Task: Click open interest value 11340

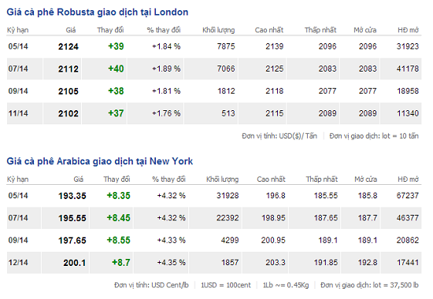Action: pyautogui.click(x=408, y=113)
